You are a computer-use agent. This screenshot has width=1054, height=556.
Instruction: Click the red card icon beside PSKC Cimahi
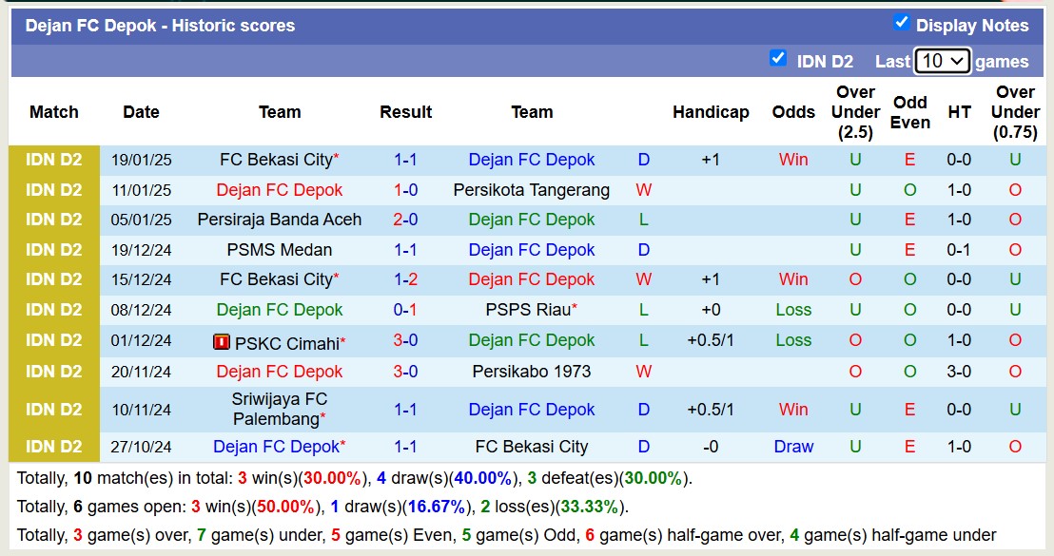click(222, 342)
